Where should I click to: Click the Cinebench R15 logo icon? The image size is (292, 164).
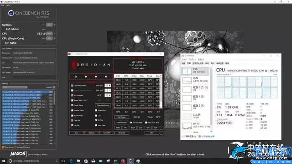pos(11,13)
